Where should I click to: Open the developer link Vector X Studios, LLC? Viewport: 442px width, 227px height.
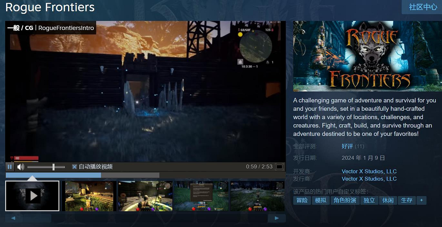click(x=369, y=171)
